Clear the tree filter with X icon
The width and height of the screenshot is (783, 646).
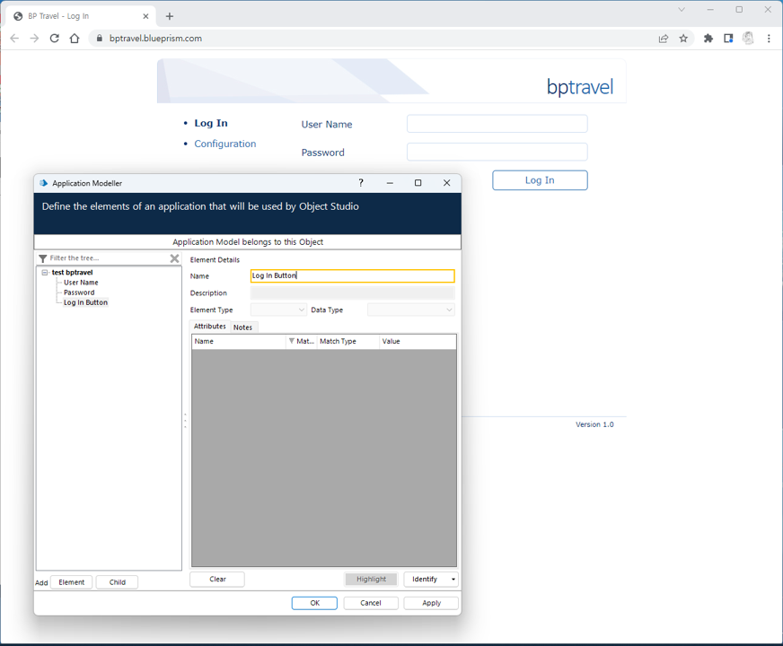click(174, 258)
